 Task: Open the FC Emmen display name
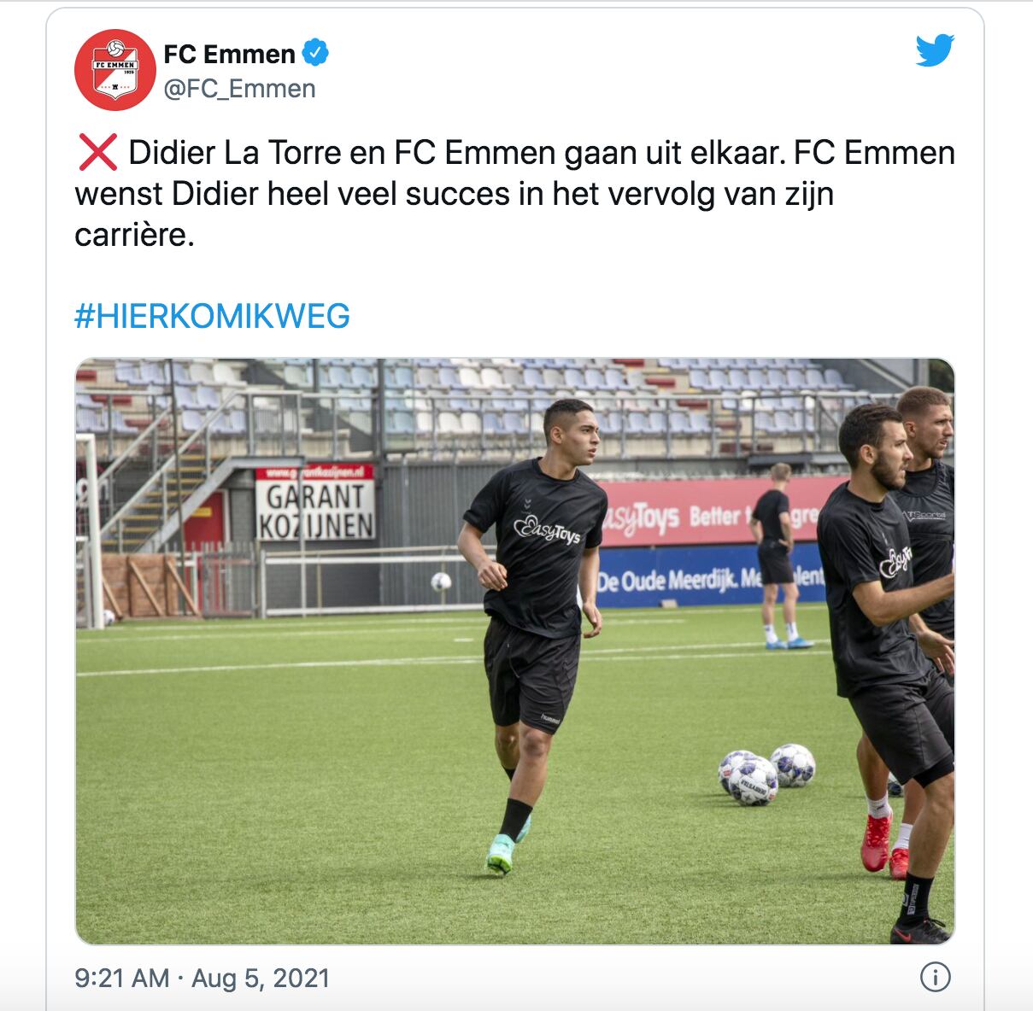pyautogui.click(x=229, y=54)
